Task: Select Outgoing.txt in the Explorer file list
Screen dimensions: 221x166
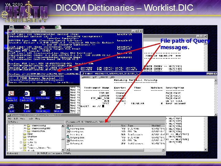Action: [75, 144]
